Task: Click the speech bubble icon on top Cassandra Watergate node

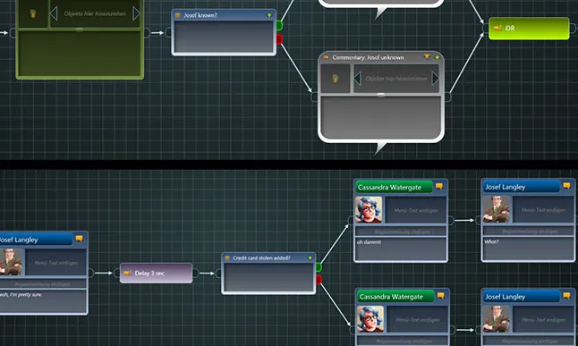Action: 439,187
